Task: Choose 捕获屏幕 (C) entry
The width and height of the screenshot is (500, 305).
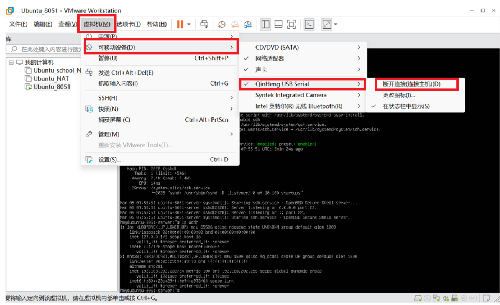Action: click(x=160, y=120)
